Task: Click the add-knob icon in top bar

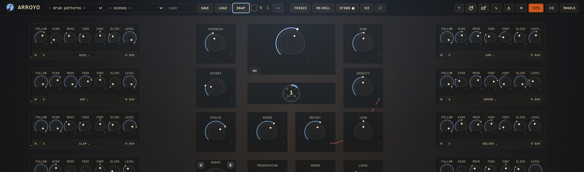Action: [x=471, y=8]
